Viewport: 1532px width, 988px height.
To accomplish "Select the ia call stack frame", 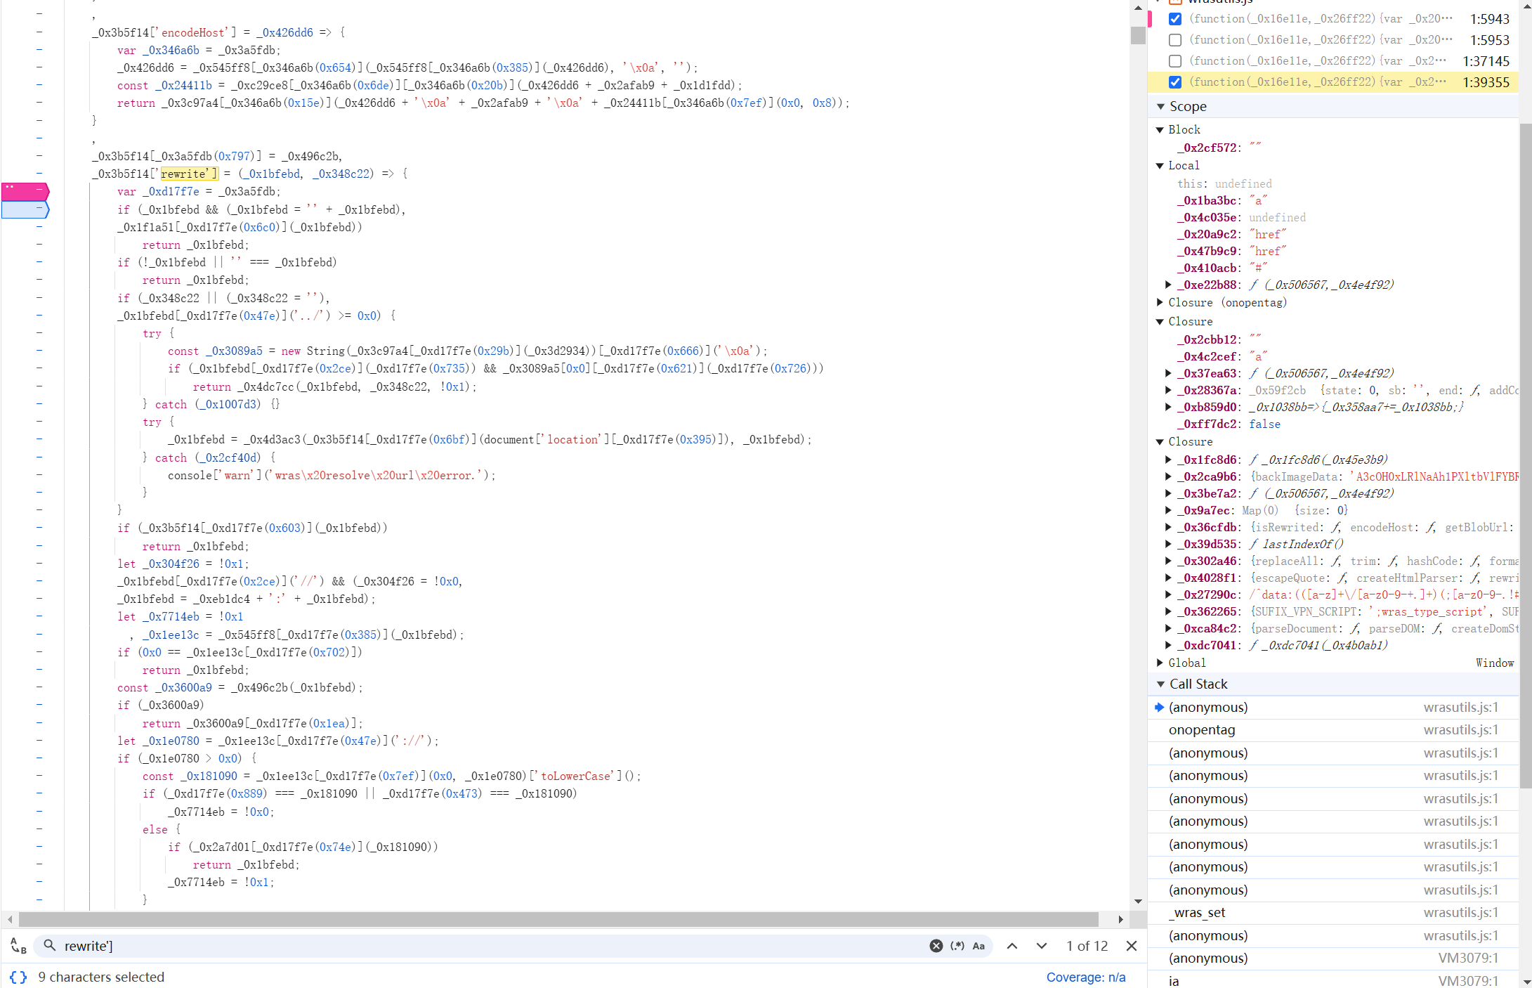I will point(1333,981).
